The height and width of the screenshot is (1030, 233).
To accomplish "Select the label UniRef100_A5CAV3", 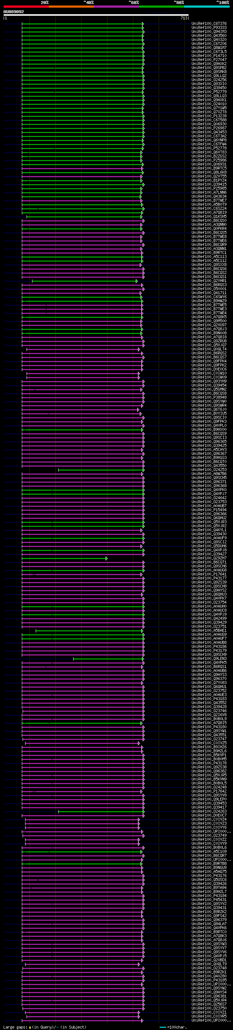I will point(209,450).
